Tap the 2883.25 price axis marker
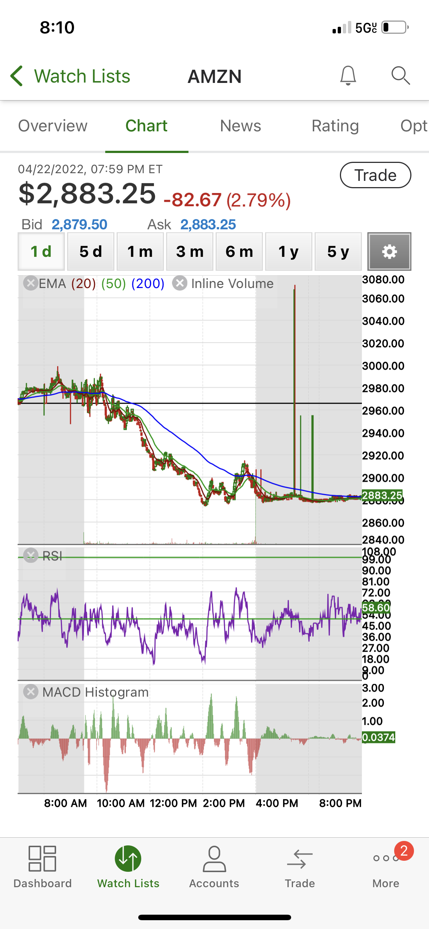429x929 pixels. pos(382,495)
